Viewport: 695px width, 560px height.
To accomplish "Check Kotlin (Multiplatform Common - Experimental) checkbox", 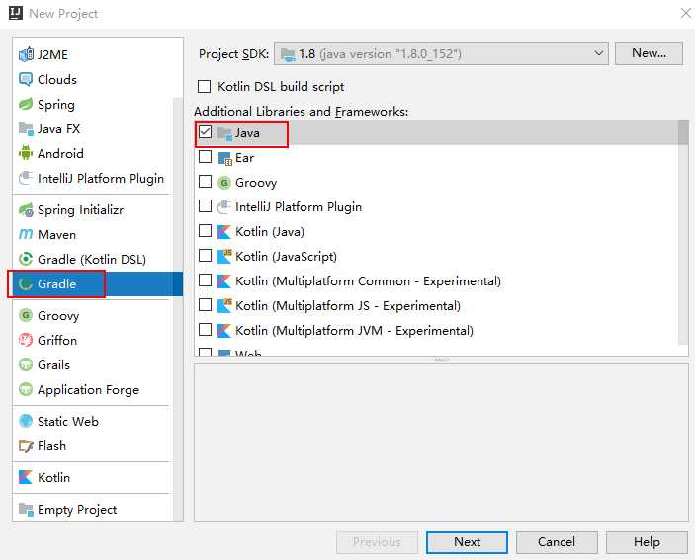I will click(206, 280).
